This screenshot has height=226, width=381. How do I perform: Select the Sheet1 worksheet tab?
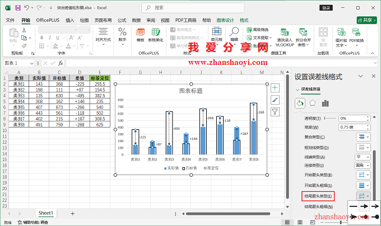pos(46,213)
